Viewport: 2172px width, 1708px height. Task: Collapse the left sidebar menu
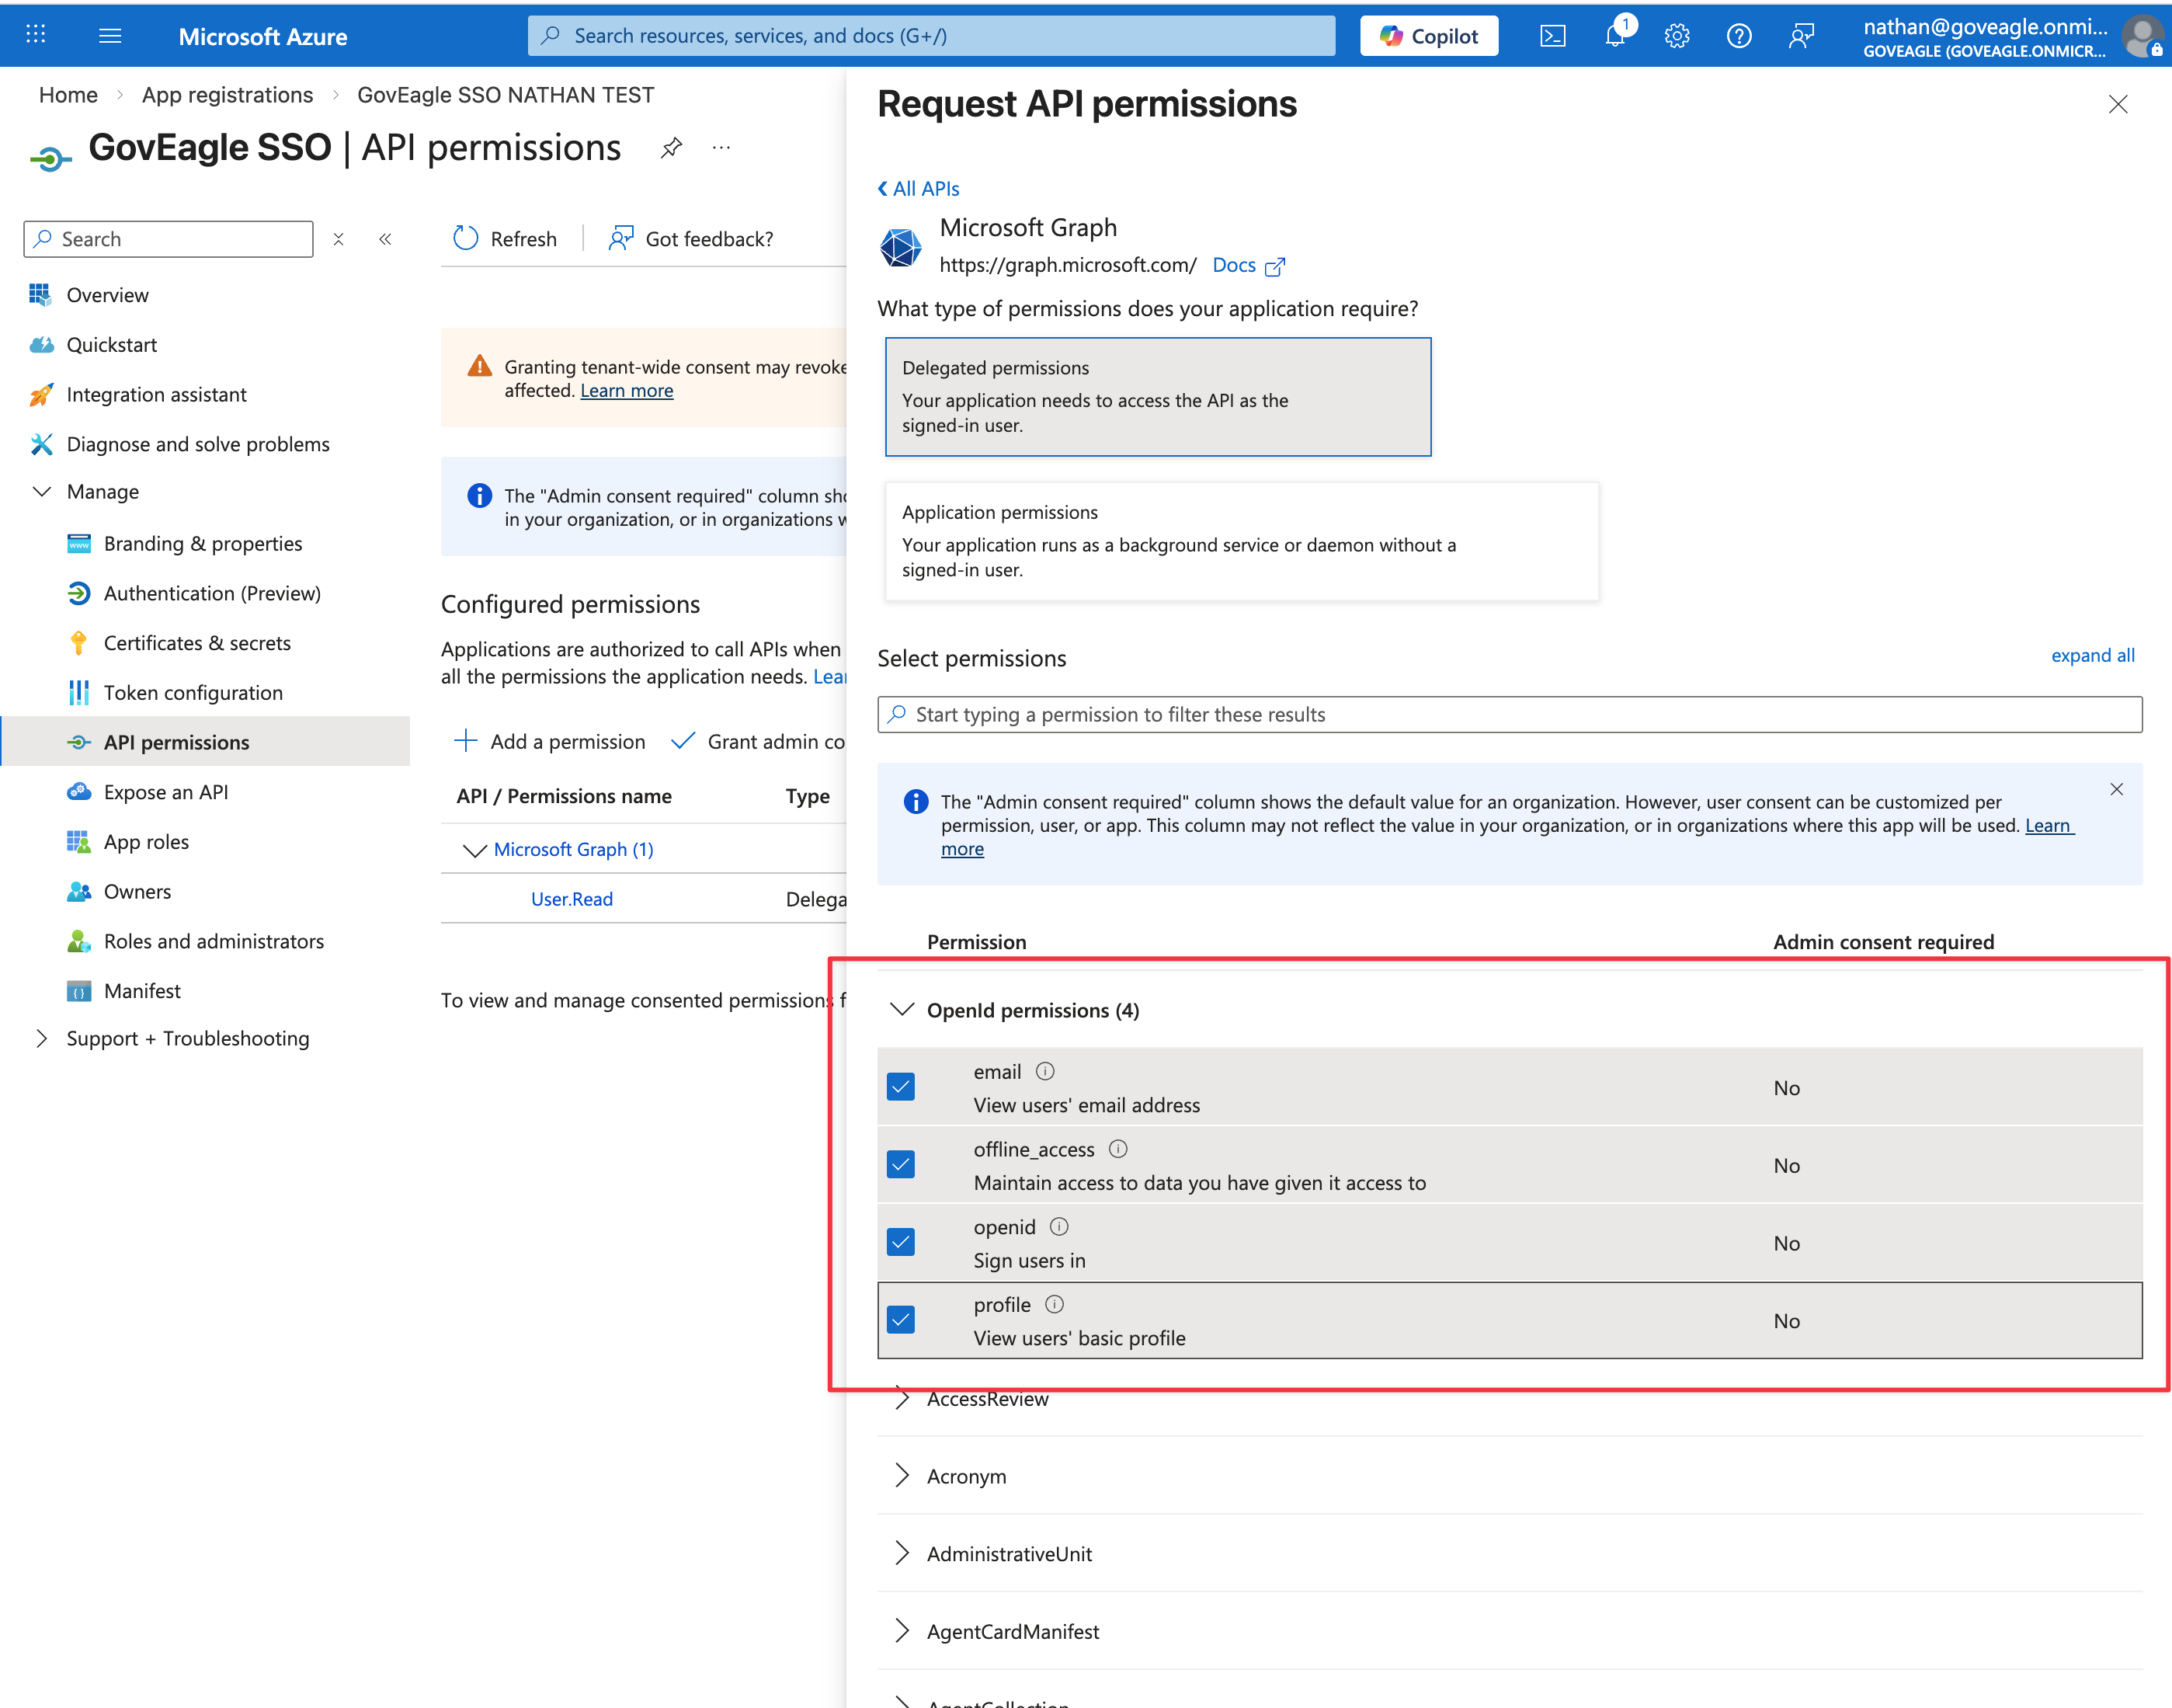[x=385, y=239]
